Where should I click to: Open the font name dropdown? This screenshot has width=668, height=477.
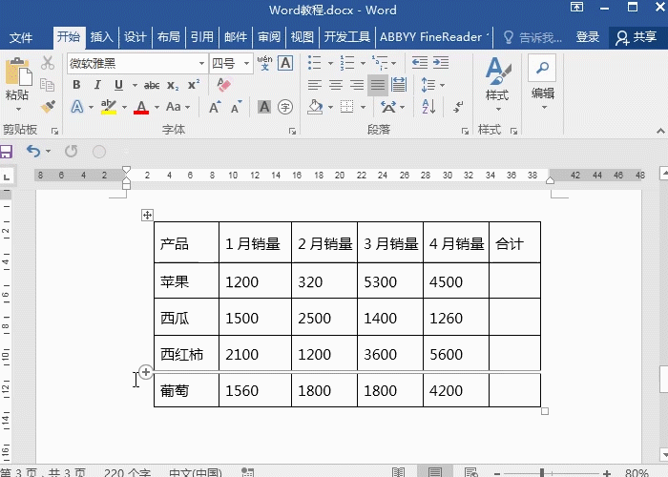[x=201, y=64]
